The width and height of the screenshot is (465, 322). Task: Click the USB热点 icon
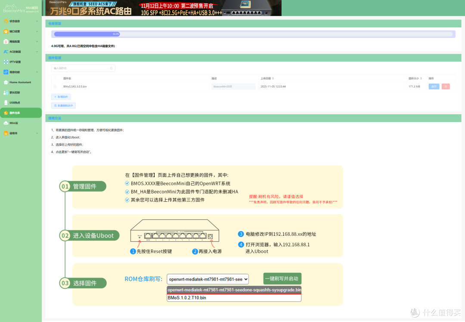tap(6, 103)
